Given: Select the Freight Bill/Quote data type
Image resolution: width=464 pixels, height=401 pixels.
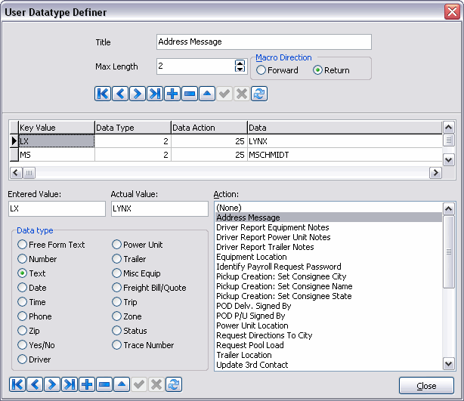Looking at the screenshot, I should (x=117, y=288).
